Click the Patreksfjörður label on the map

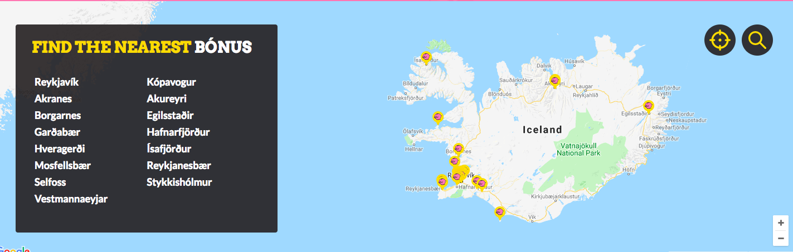406,97
